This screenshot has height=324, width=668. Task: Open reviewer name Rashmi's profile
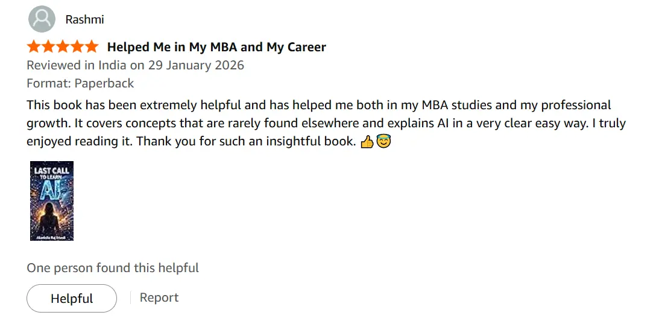84,19
